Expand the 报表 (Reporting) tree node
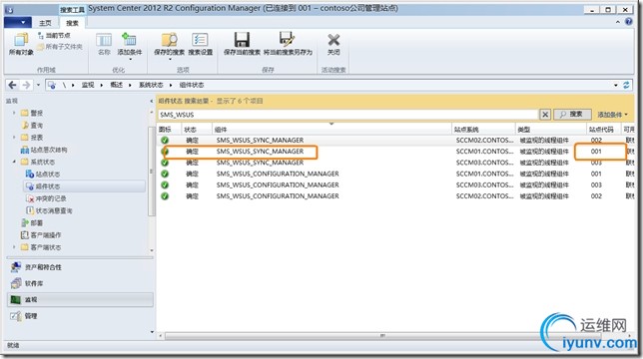 [14, 138]
